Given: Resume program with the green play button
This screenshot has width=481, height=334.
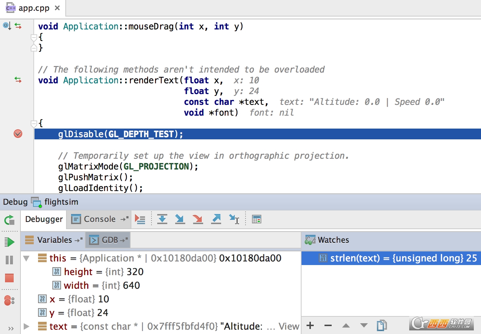Looking at the screenshot, I should click(9, 242).
